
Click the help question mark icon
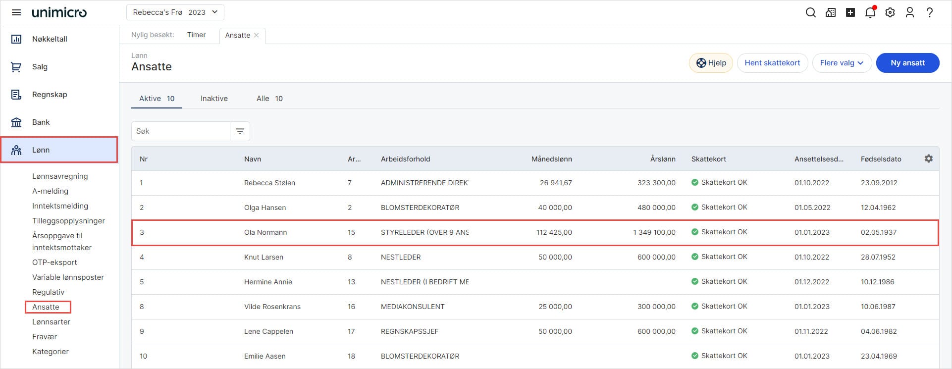[x=929, y=12]
